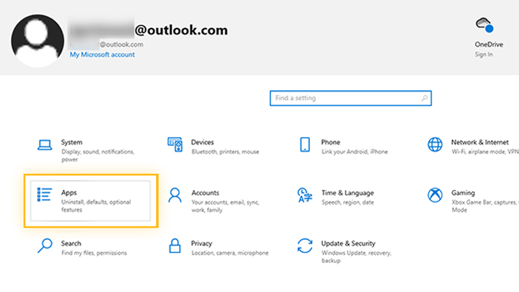Image resolution: width=519 pixels, height=292 pixels.
Task: Click 'Uninstall, defaults, optional features' description
Action: pos(96,206)
